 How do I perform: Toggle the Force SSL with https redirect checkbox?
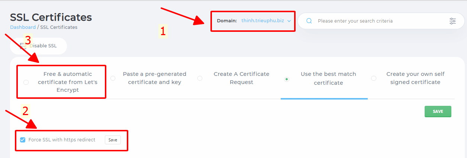(23, 140)
